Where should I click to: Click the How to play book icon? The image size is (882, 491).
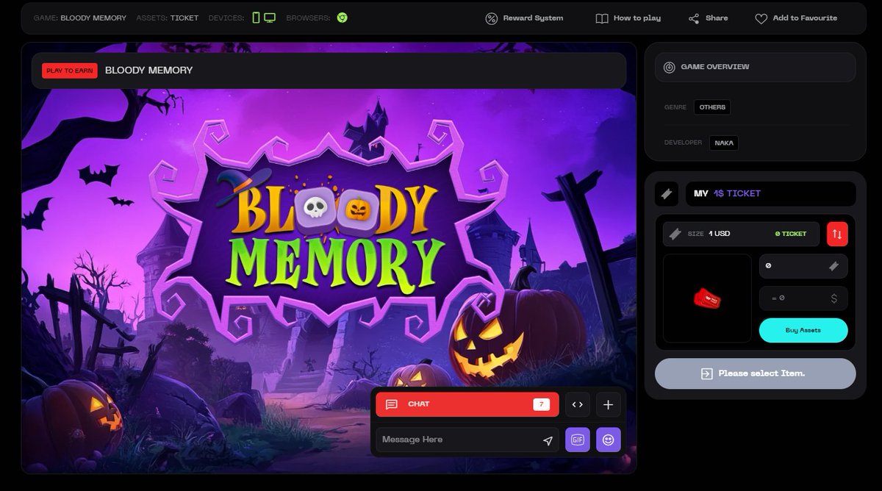(x=602, y=18)
